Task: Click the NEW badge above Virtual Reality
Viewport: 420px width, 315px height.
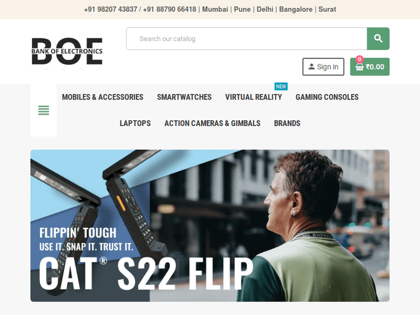Action: [281, 87]
